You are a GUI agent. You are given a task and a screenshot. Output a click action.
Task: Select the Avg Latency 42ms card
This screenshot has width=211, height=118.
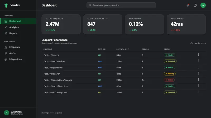[186, 24]
